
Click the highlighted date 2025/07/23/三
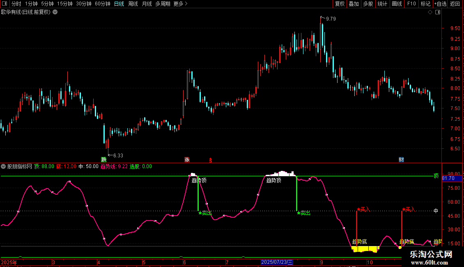pyautogui.click(x=277, y=262)
